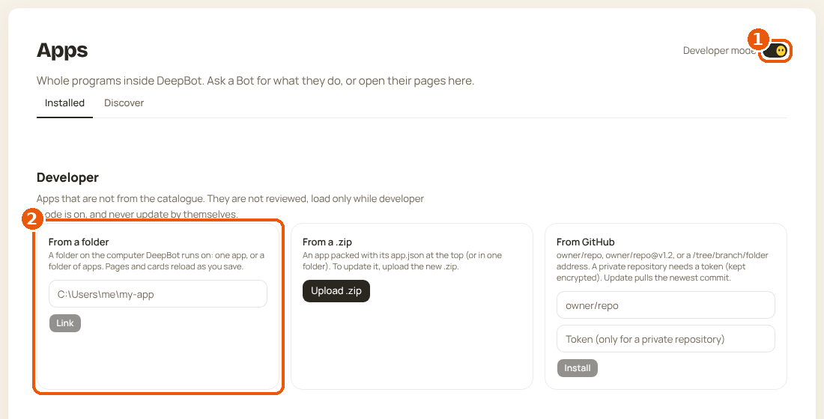The image size is (824, 419).
Task: Click the Developer section heading
Action: 67,177
